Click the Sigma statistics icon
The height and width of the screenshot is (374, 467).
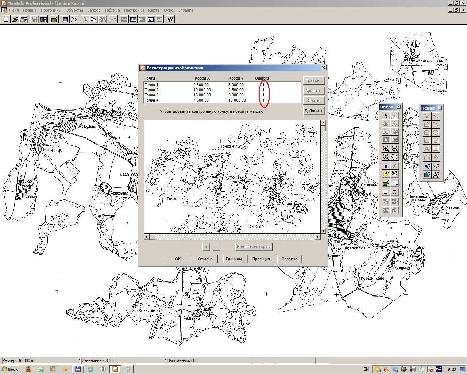(394, 192)
